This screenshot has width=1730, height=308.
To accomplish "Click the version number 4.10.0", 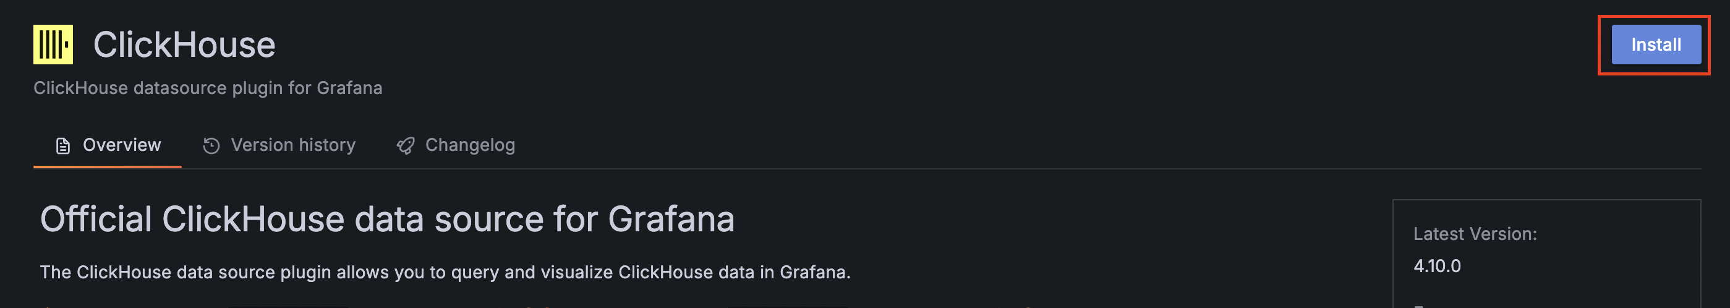I will (1436, 267).
